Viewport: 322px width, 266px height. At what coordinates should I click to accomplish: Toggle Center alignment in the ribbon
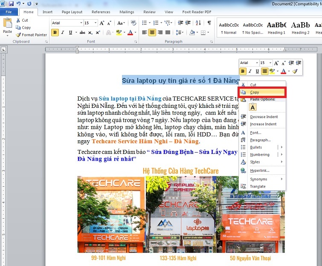pos(152,32)
